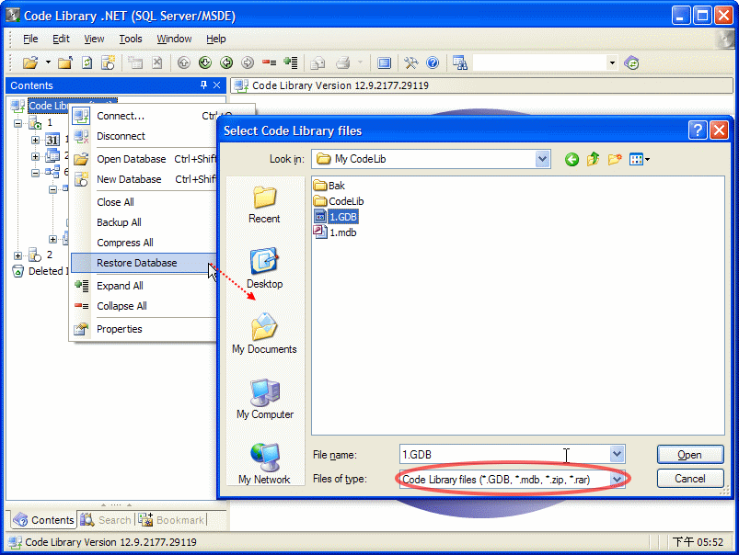
Task: Go to Recent in the places bar
Action: tap(264, 205)
